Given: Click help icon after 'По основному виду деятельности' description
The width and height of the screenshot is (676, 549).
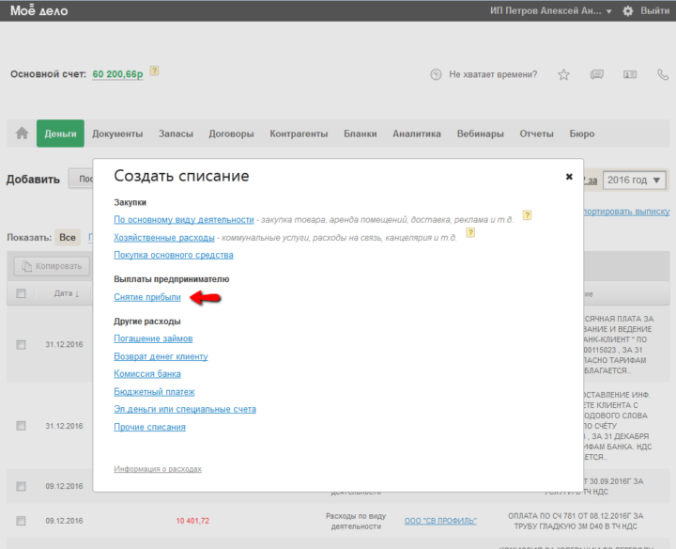Looking at the screenshot, I should (x=527, y=215).
